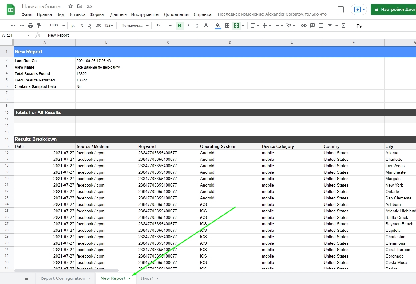
Task: Open input tools Ру language selector
Action: [x=361, y=26]
